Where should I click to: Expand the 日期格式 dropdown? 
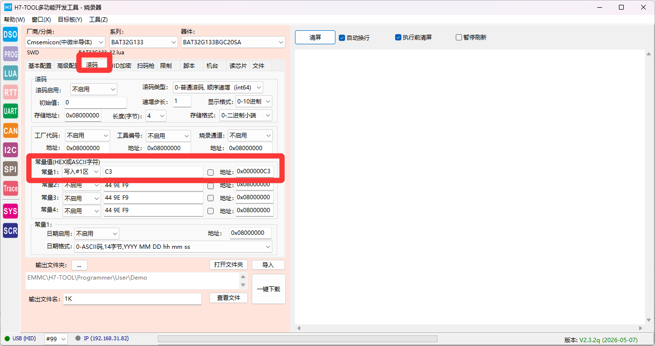pos(173,247)
